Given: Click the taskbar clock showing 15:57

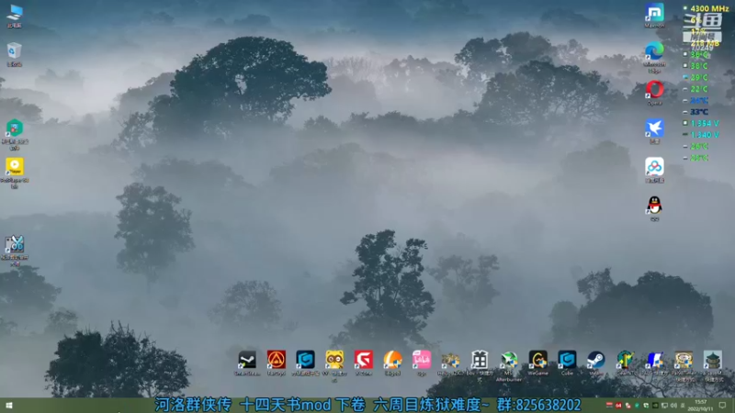Looking at the screenshot, I should click(701, 406).
